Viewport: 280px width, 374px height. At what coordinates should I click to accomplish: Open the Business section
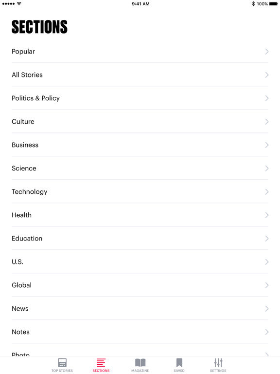[140, 145]
